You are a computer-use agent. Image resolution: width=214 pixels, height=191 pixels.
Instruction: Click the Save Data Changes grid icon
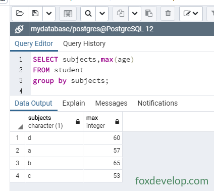tap(68, 14)
